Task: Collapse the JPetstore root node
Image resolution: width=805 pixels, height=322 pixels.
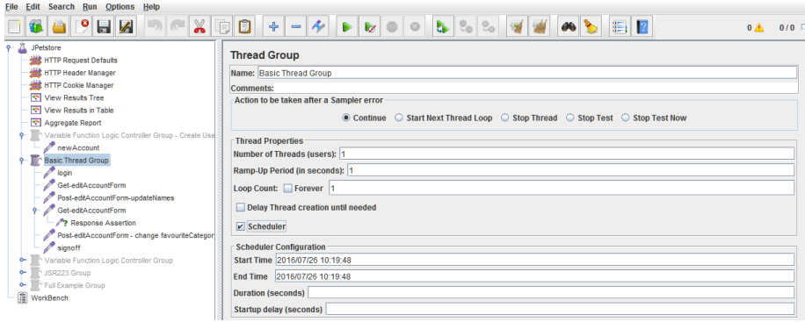Action: (8, 47)
